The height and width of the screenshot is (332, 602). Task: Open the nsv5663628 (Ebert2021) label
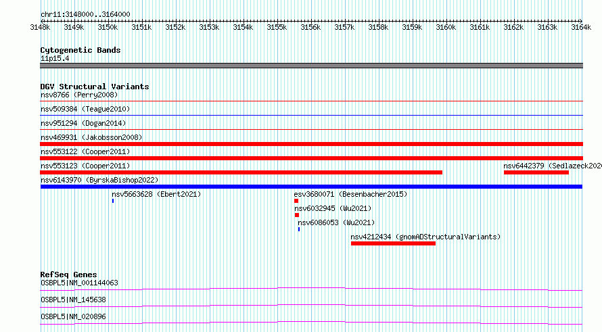pos(156,194)
